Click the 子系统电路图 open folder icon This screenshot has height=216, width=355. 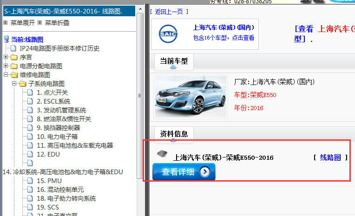(x=23, y=84)
